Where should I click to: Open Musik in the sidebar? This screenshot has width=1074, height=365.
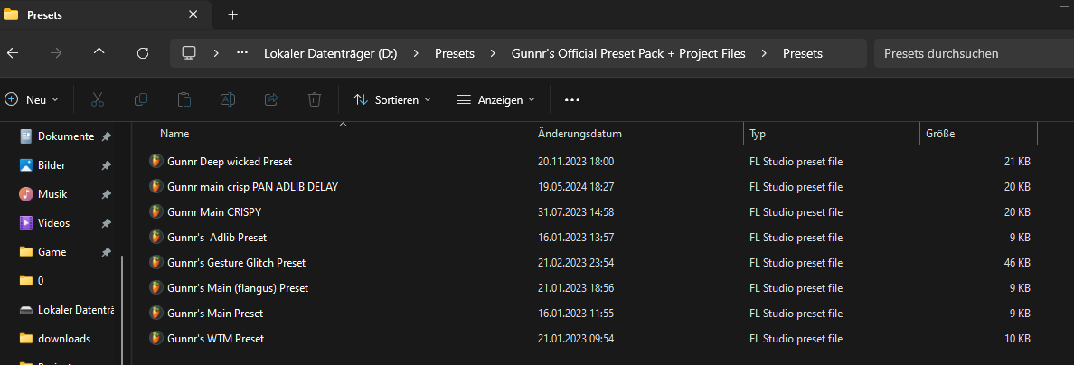(52, 194)
